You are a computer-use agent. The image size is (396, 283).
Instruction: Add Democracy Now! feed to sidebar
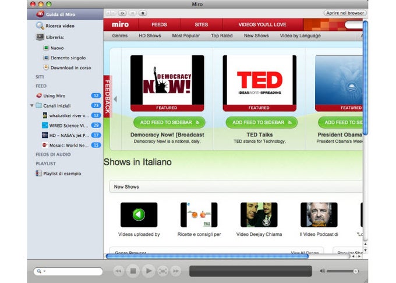(x=169, y=122)
